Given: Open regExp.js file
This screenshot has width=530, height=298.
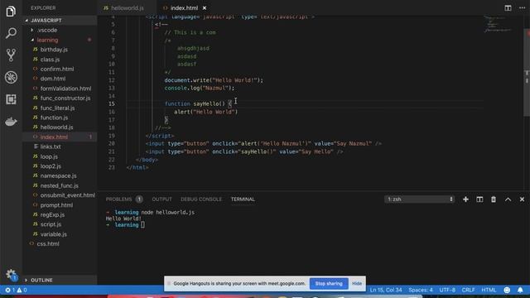Looking at the screenshot, I should tap(60, 214).
